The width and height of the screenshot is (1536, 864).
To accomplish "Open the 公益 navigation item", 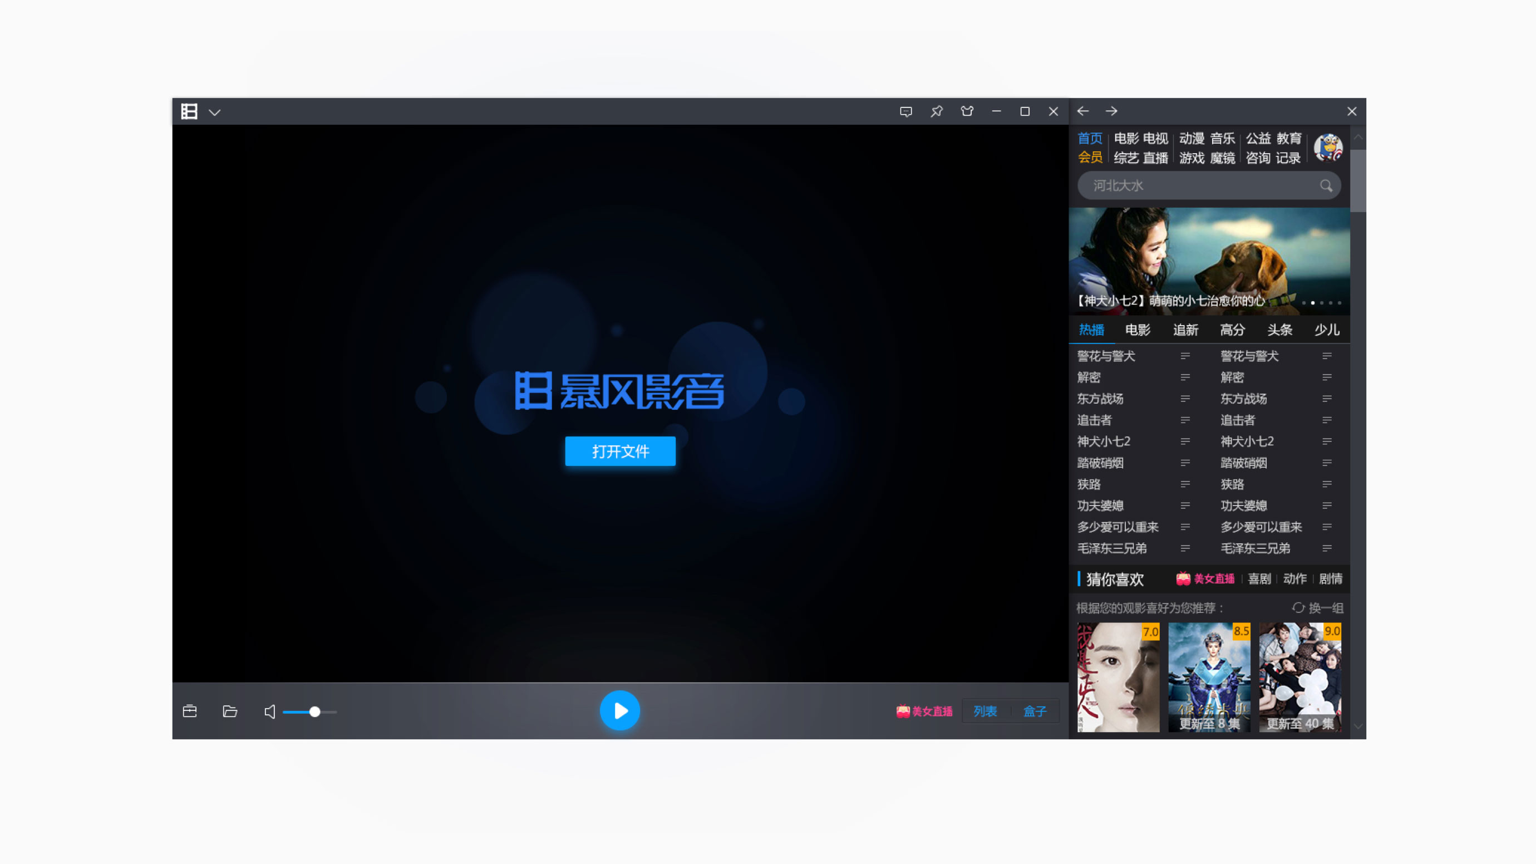I will point(1259,138).
